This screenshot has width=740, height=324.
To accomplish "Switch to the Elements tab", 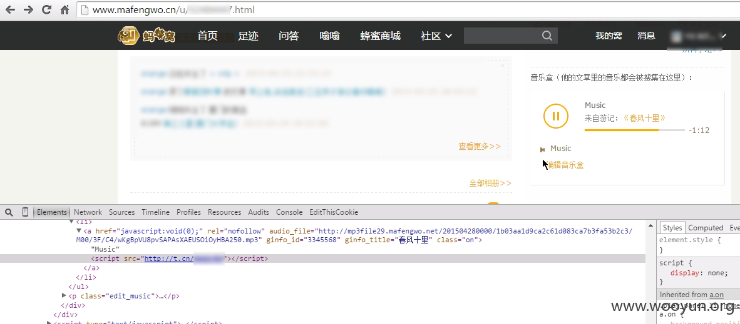I will 52,212.
